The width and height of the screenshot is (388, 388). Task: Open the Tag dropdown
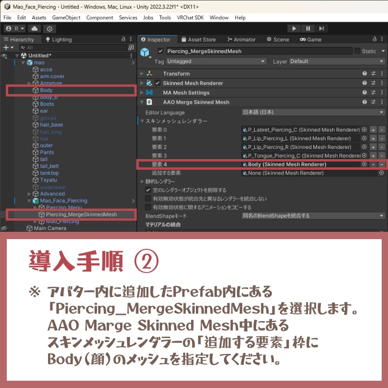tap(216, 62)
